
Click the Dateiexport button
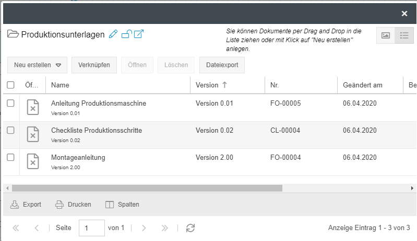coord(222,65)
